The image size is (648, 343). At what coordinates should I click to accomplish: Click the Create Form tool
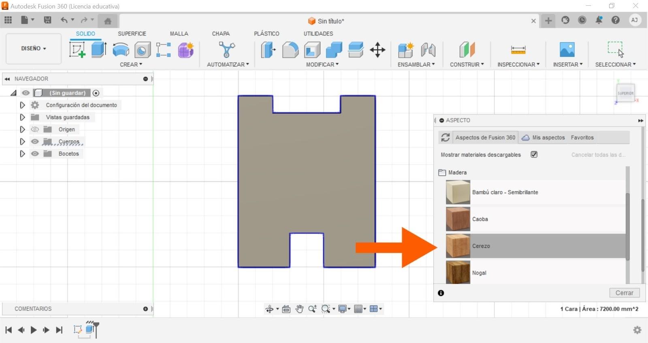point(185,50)
